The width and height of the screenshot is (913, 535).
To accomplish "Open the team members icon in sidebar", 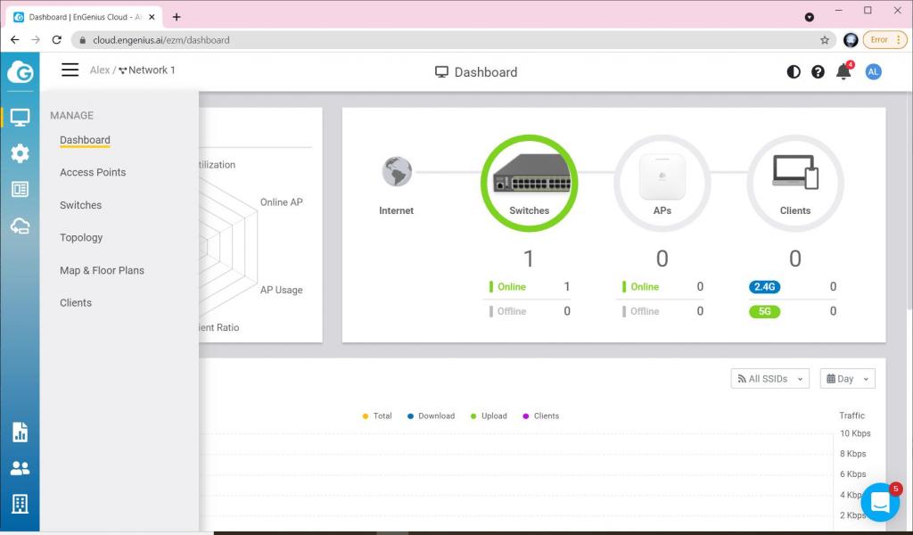I will point(20,468).
